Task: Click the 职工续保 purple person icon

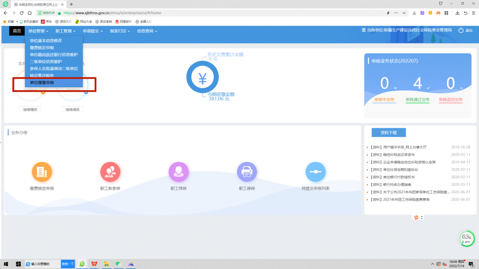Action: (179, 172)
